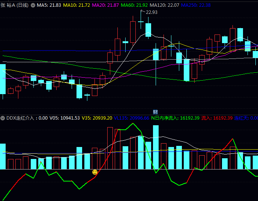This screenshot has width=258, height=201.
Task: Select the red 流入: 16192.39 label
Action: point(217,118)
